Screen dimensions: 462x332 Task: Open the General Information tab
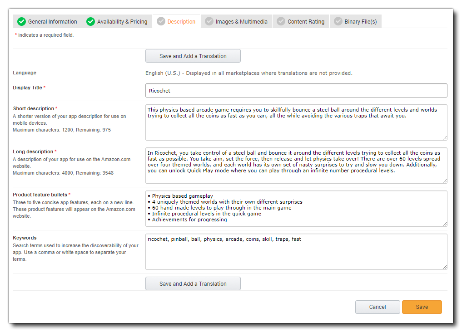[52, 21]
